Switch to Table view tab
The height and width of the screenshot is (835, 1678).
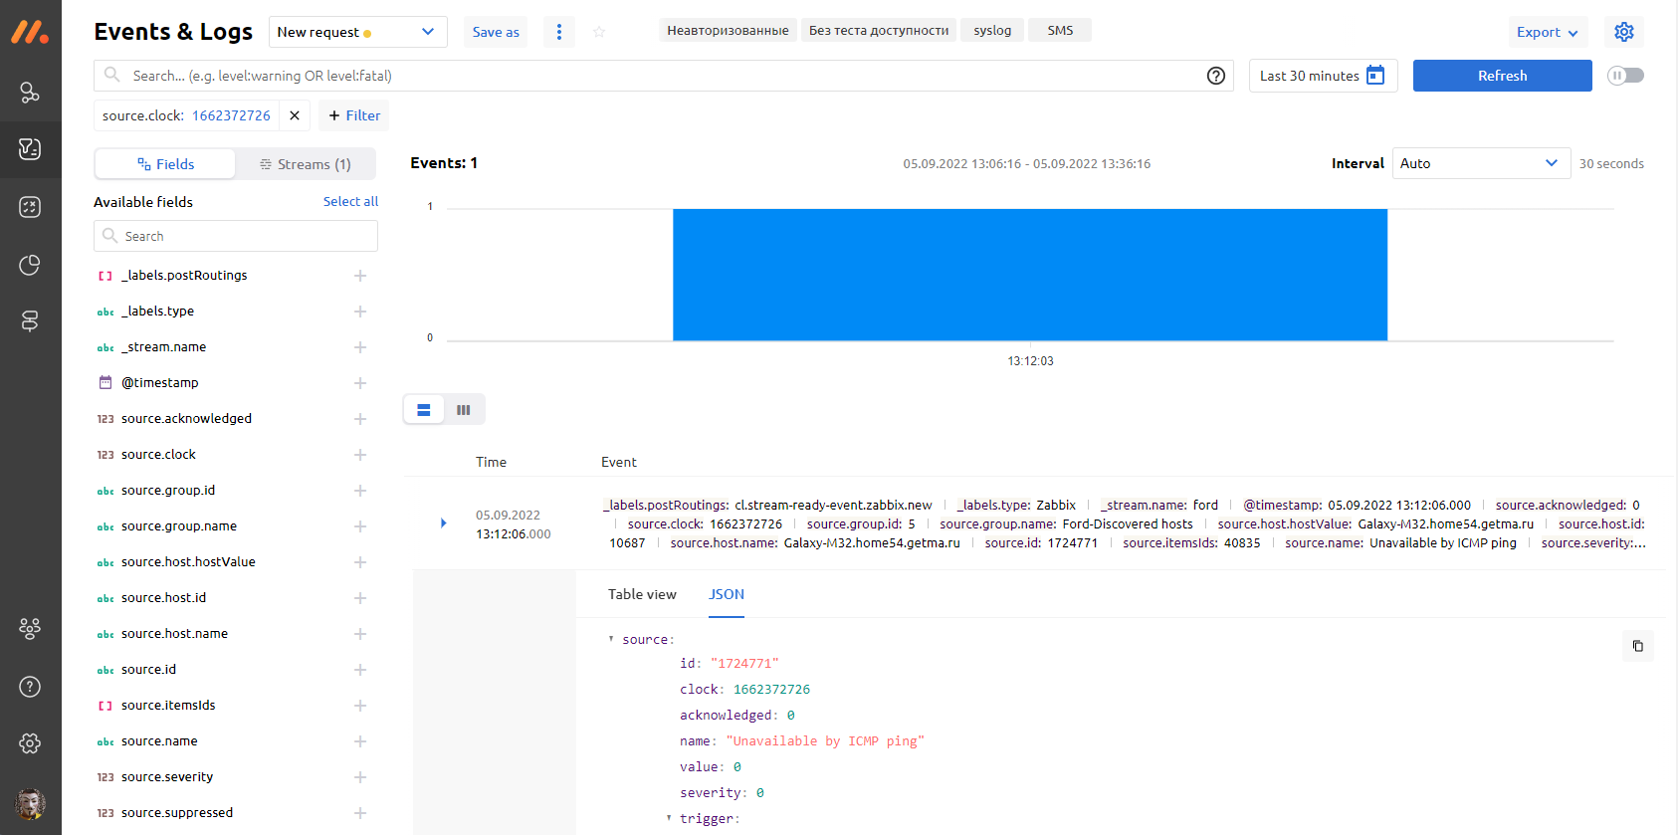point(642,594)
